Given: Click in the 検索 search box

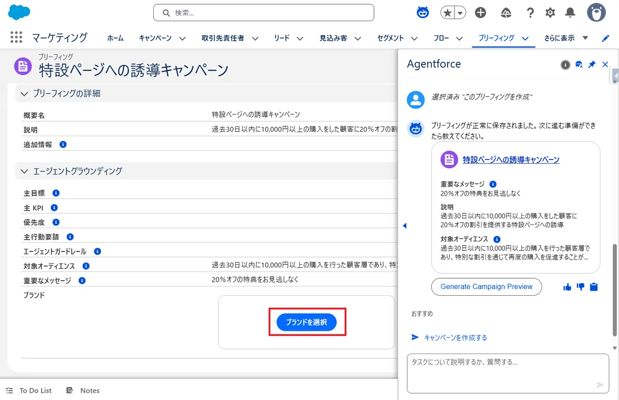Looking at the screenshot, I should point(264,12).
